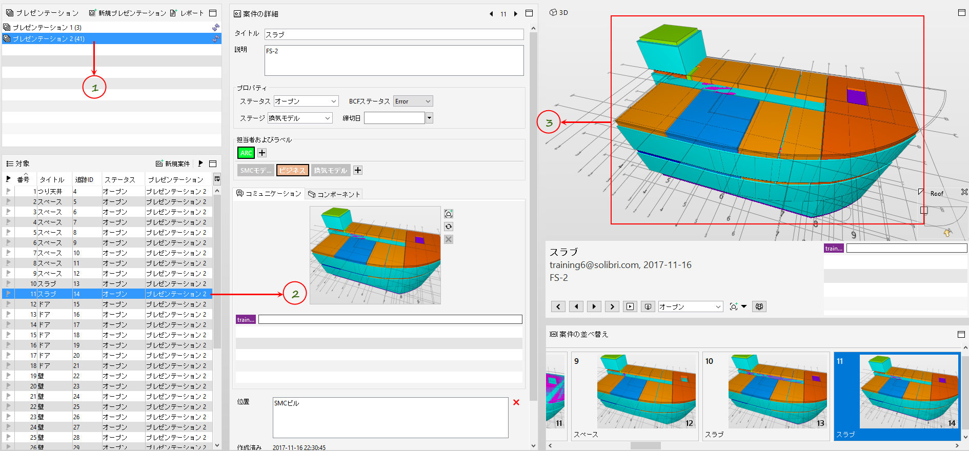969x451 pixels.
Task: Open the 締切日 date picker arrow
Action: 430,118
